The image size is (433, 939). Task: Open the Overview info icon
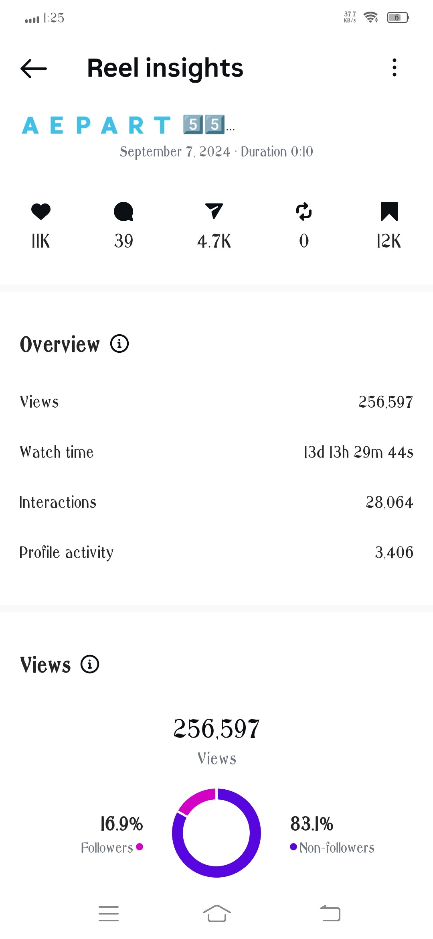[x=119, y=344]
